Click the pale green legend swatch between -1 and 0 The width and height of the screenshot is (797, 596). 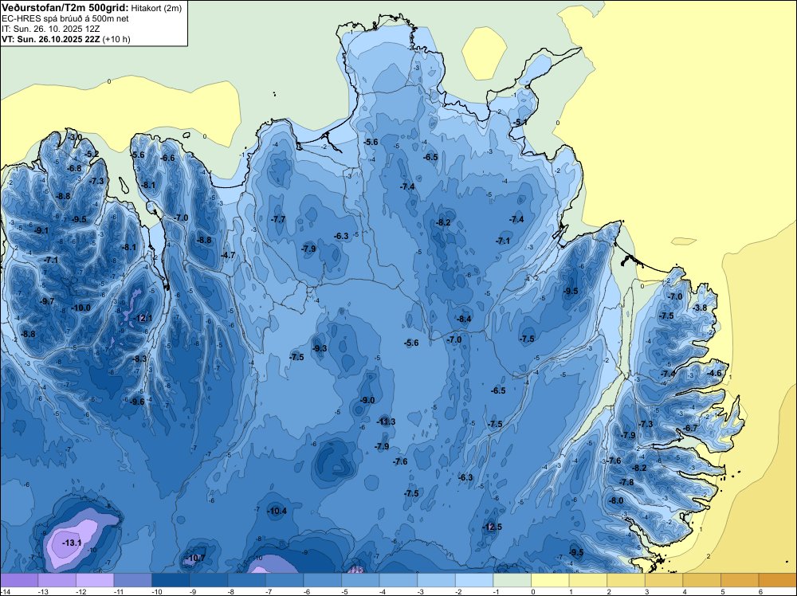[x=512, y=580]
